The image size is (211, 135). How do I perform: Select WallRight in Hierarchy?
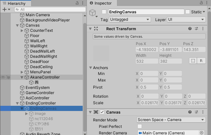click(39, 46)
